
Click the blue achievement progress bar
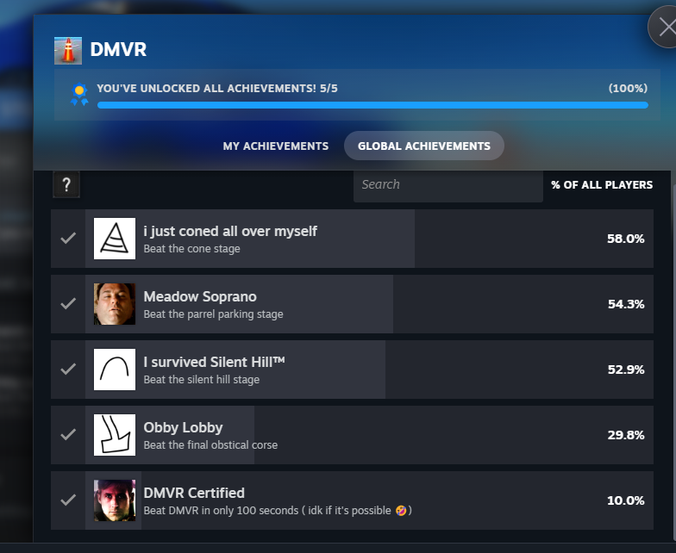[372, 105]
